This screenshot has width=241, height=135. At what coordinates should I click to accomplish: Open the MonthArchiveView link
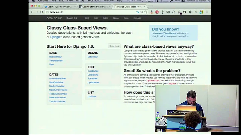coord(58,90)
